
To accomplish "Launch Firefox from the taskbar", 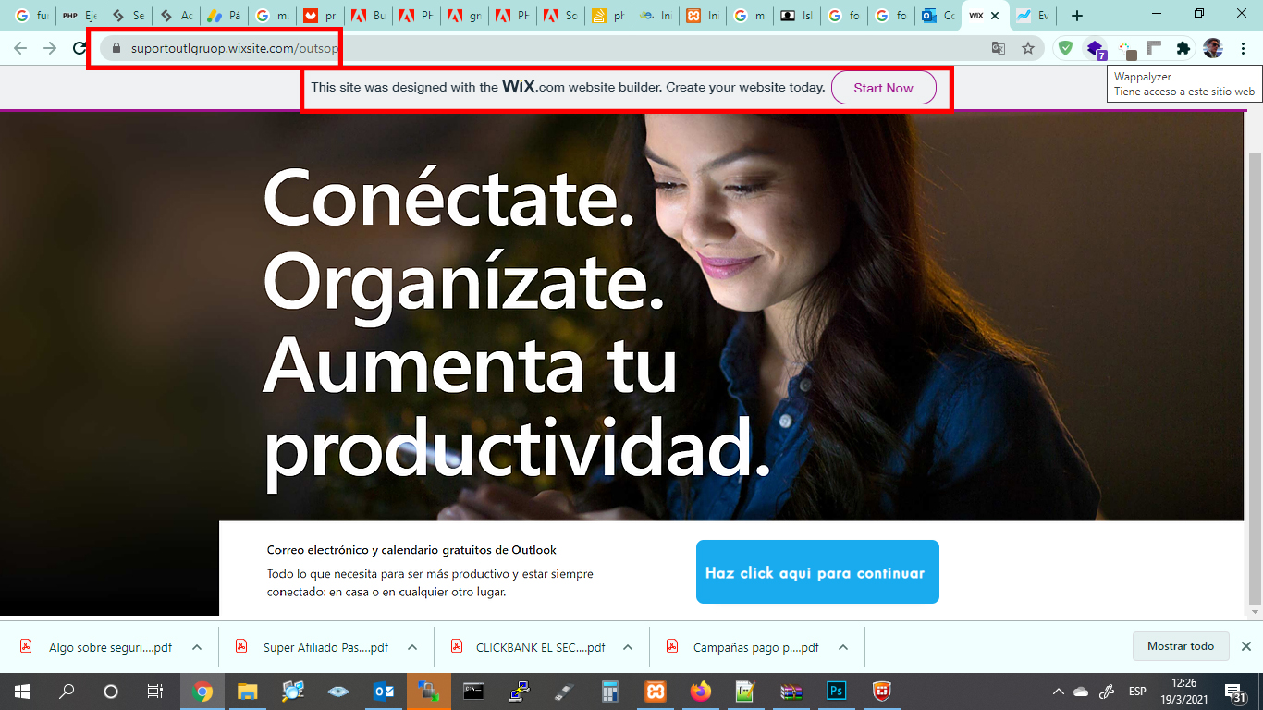I will [701, 692].
